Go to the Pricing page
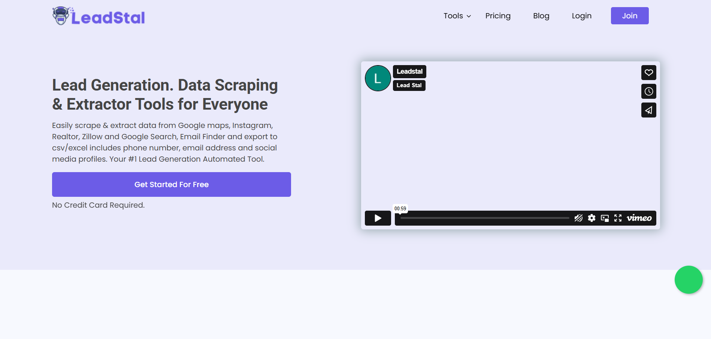Viewport: 711px width, 339px height. click(498, 16)
